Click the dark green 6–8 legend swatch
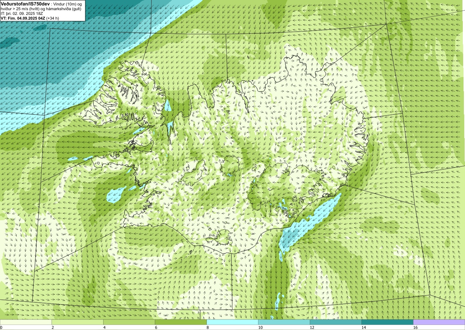Screen dimensions: 465x330 pos(181,322)
